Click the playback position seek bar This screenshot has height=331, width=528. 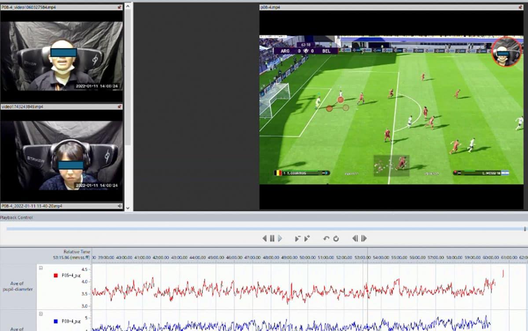(264, 229)
